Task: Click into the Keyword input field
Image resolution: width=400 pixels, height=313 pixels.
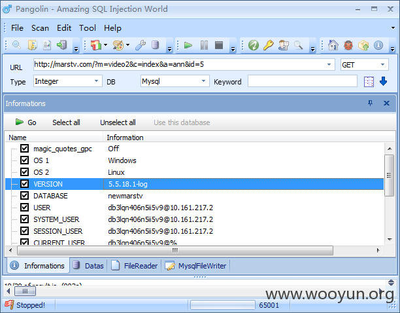Action: coord(303,81)
